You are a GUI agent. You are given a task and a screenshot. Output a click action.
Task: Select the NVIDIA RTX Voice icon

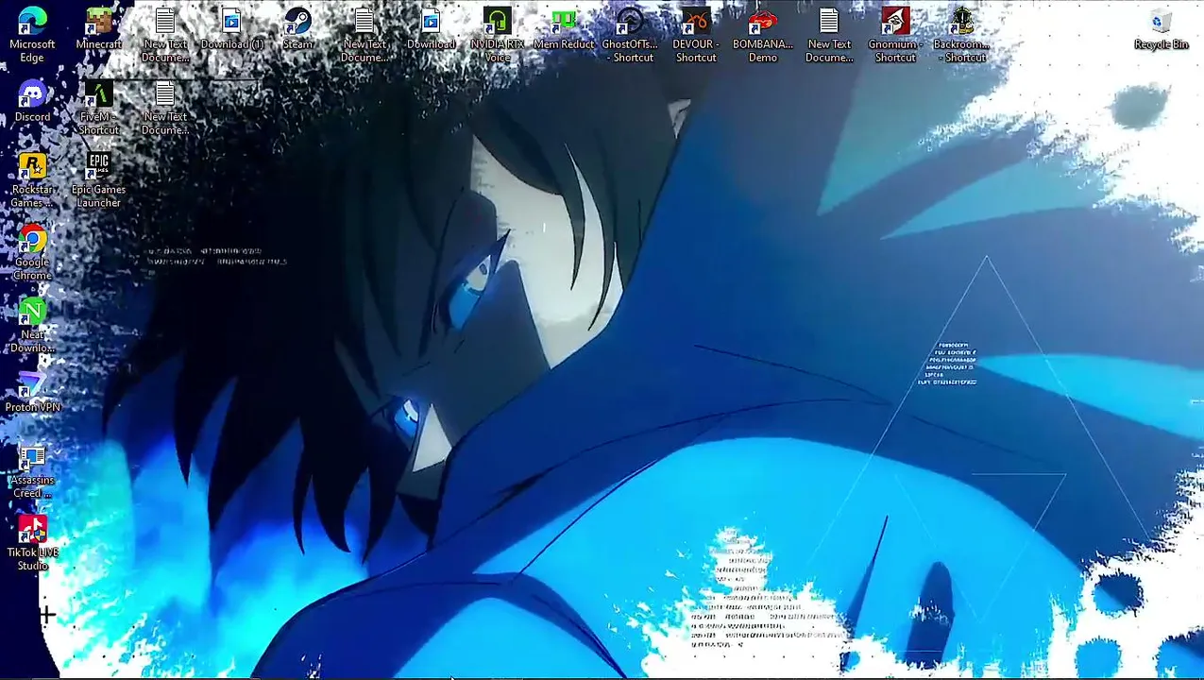(x=497, y=35)
